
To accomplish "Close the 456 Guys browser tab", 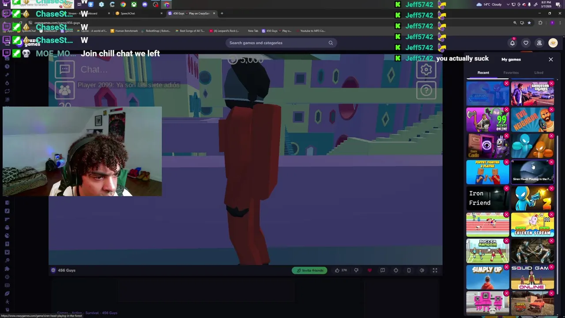I will click(x=214, y=13).
